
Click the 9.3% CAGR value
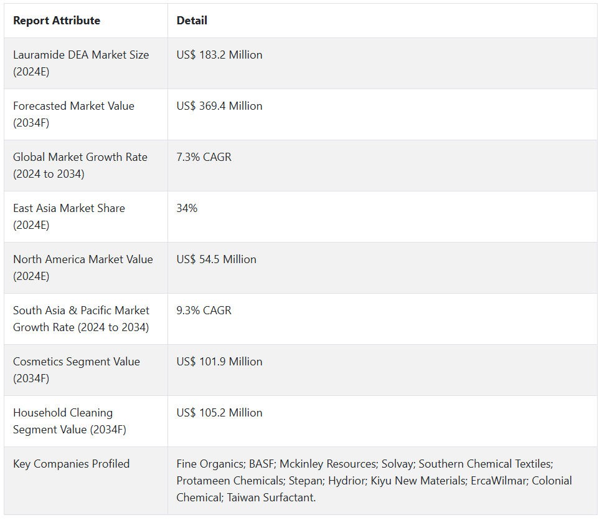204,311
